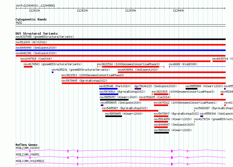
Task: Click the RefSeq Genes track title
Action: click(26, 145)
